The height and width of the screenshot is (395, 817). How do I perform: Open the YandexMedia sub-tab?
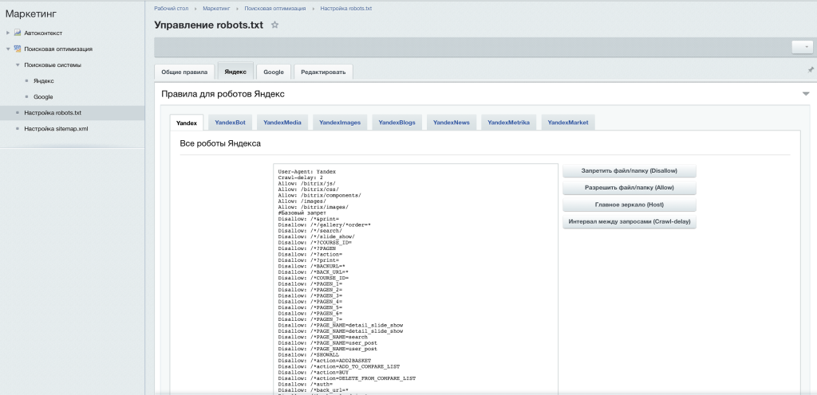tap(282, 123)
